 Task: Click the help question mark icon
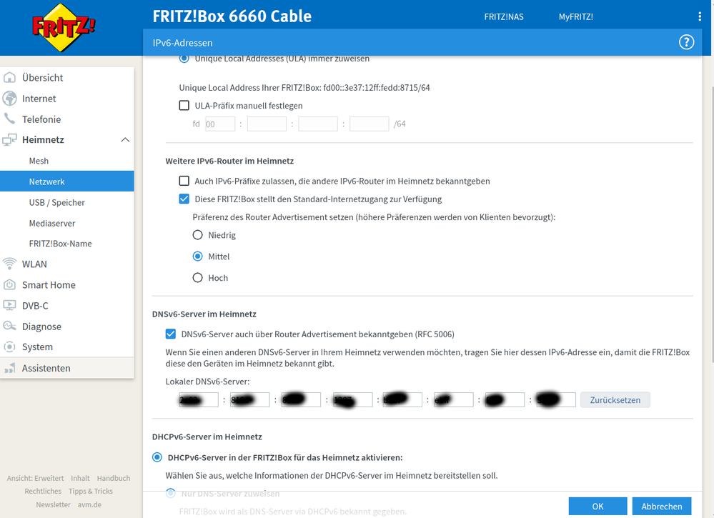tap(686, 41)
